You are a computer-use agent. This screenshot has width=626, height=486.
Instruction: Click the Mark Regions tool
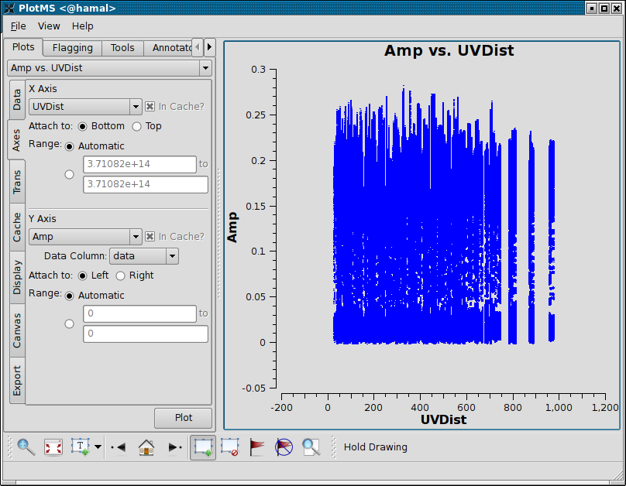[203, 447]
